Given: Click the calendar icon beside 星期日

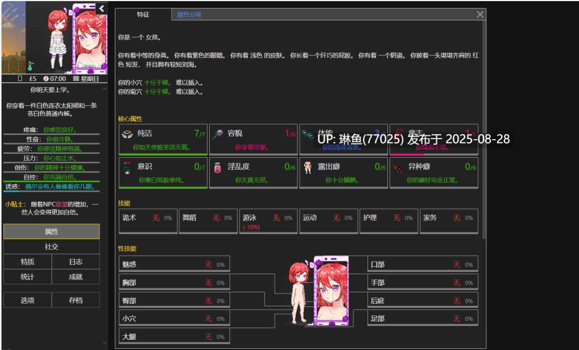Looking at the screenshot, I should (x=75, y=79).
